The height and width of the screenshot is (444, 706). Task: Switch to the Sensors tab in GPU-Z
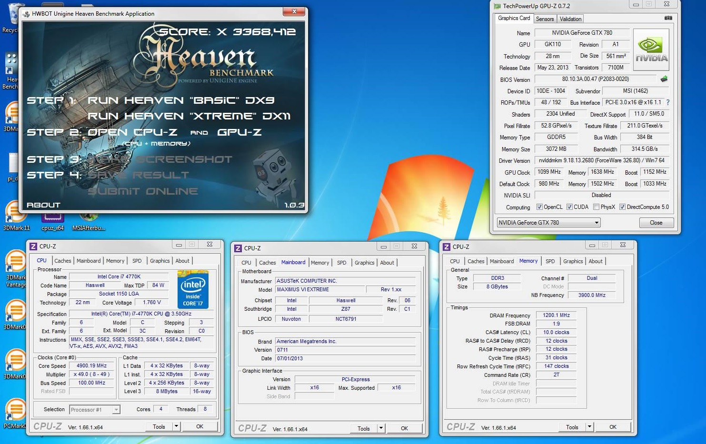coord(545,19)
